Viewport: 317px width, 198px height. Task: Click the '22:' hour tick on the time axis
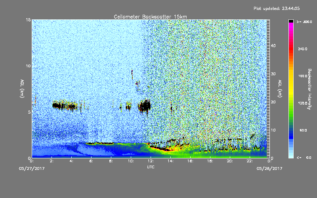[x=250, y=161]
